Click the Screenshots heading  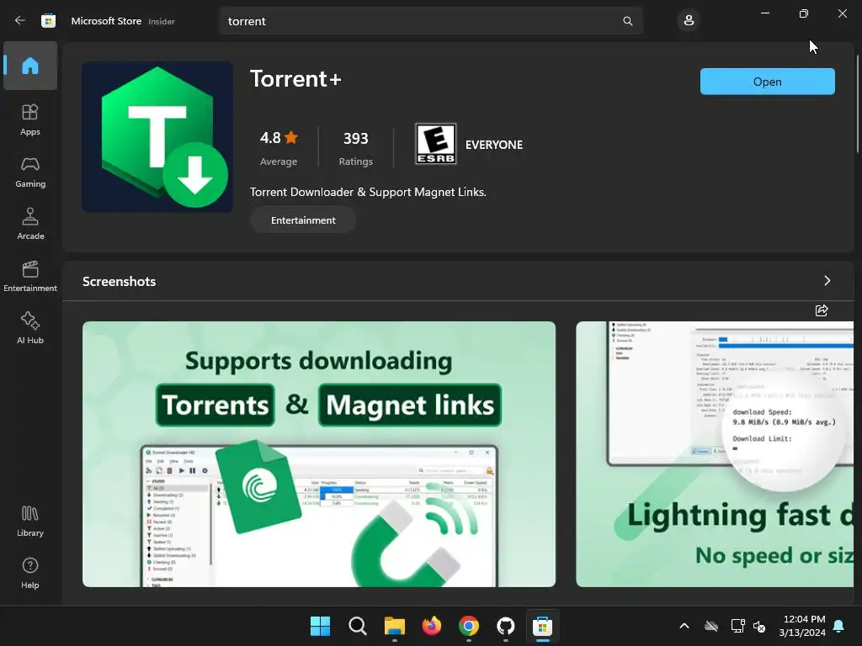[x=119, y=281]
